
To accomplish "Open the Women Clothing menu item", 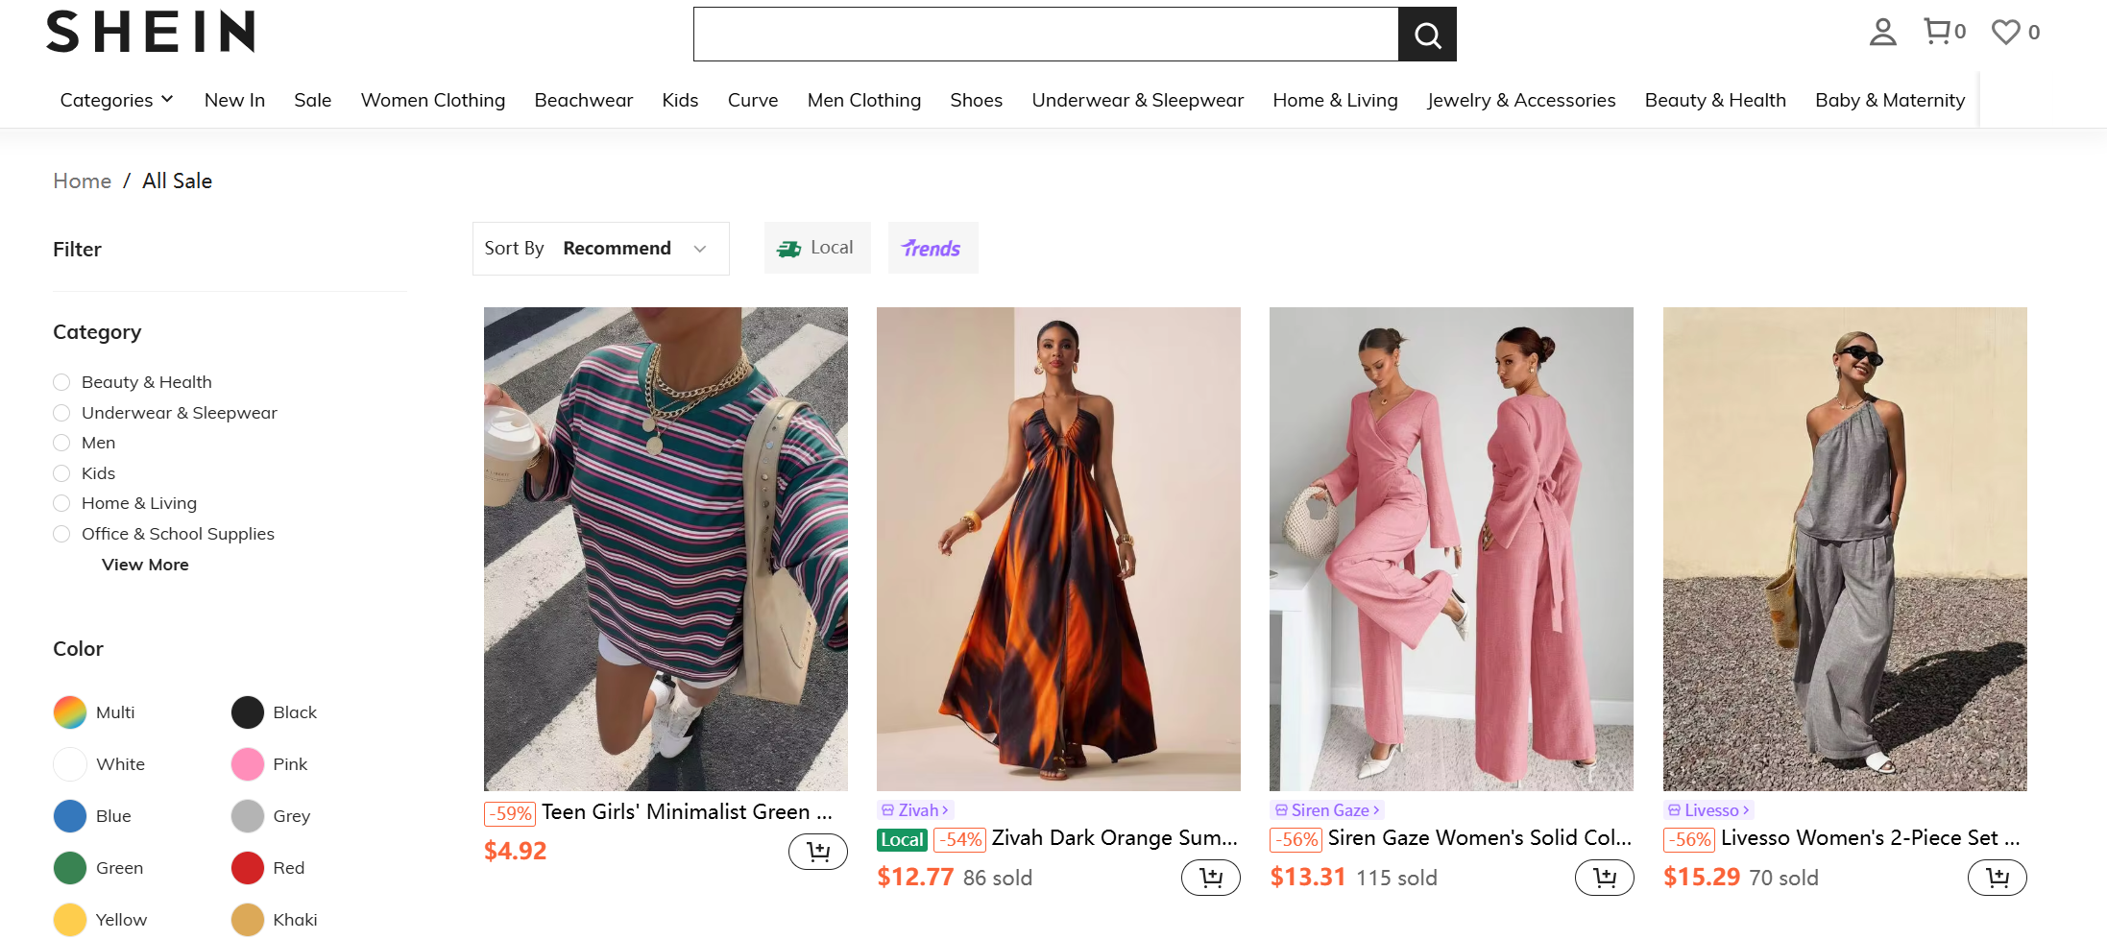I will 433,100.
